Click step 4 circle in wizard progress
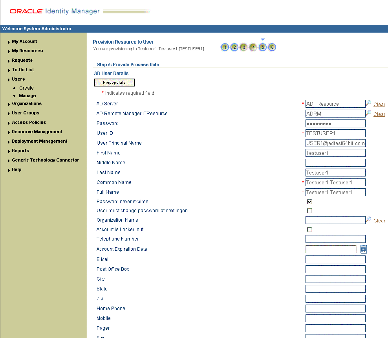Screen dimensions: 388x338 coord(253,47)
